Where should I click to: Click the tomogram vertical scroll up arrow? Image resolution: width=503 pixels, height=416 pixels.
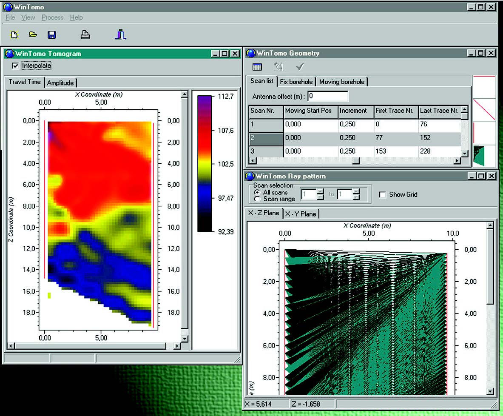coord(185,94)
